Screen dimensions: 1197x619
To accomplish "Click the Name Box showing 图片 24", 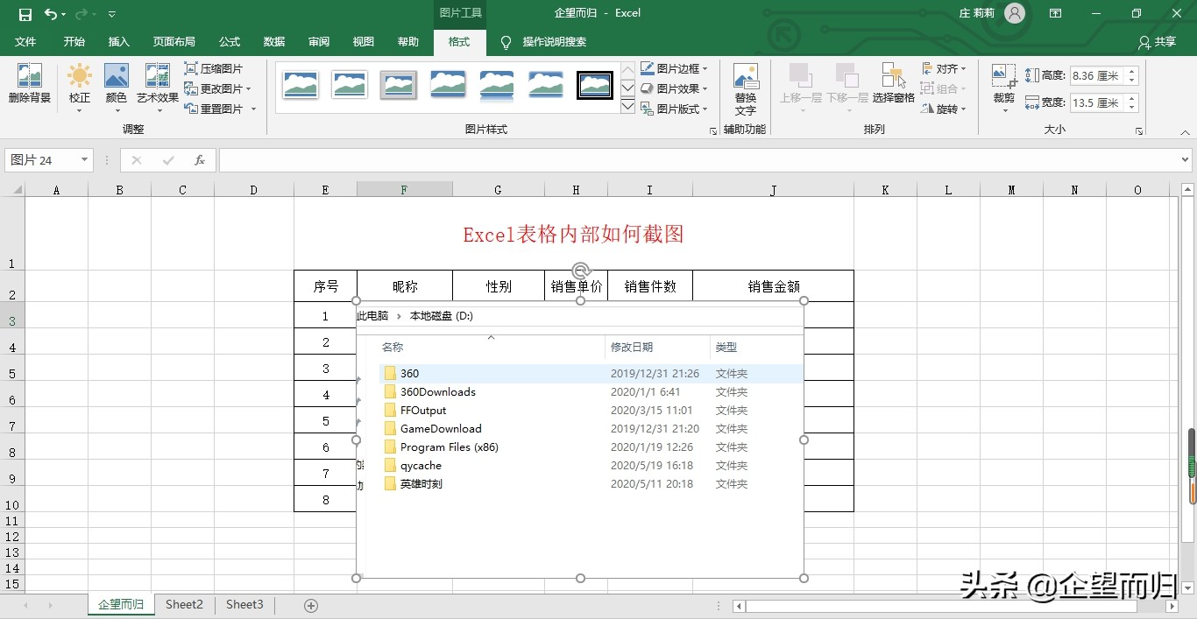I will point(41,160).
